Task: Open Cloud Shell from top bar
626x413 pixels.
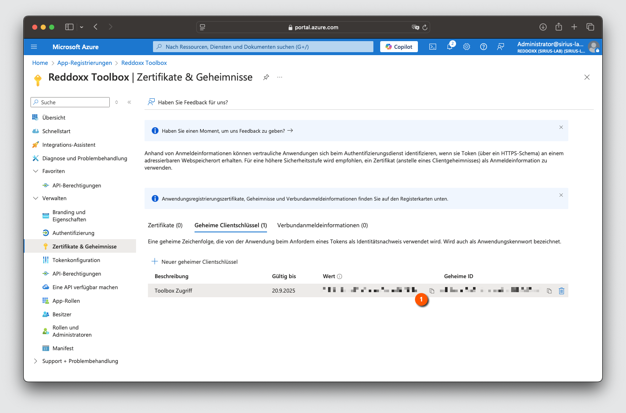Action: point(433,47)
